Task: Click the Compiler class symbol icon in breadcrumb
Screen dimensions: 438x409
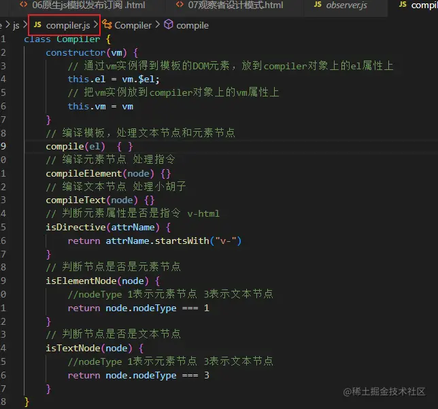Action: (107, 24)
